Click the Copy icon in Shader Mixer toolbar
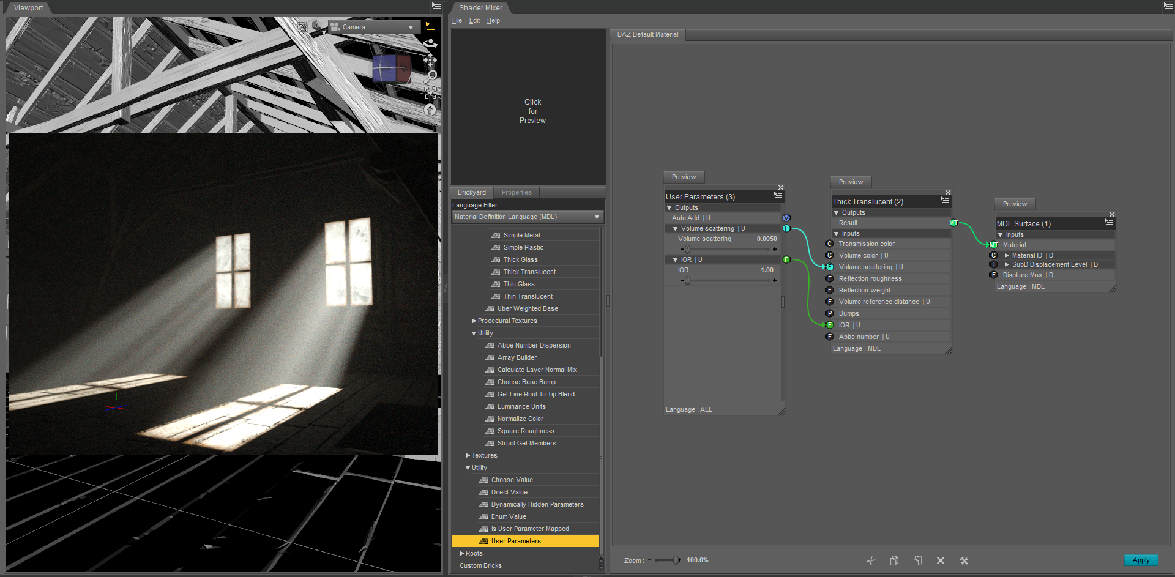 [x=894, y=560]
